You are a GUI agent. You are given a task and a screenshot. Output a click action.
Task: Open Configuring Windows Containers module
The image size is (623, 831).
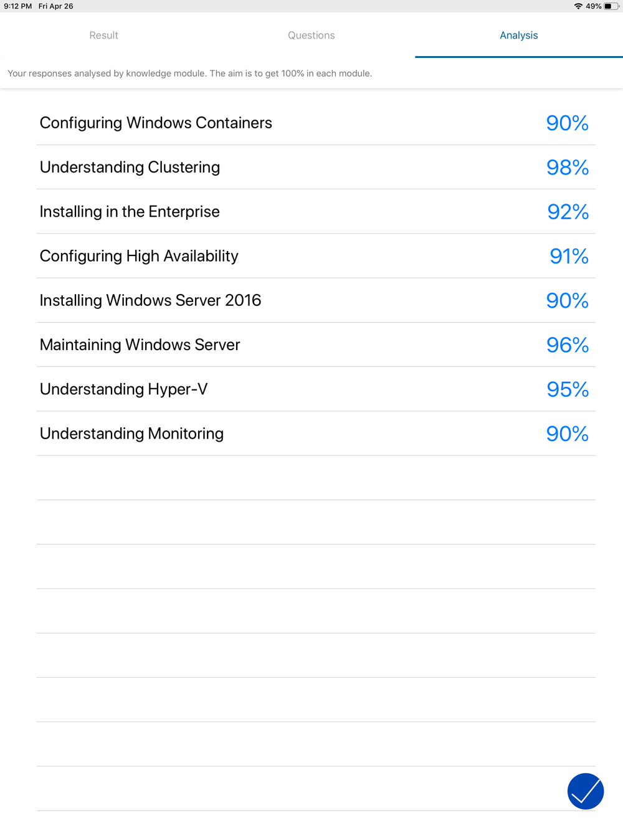click(316, 123)
